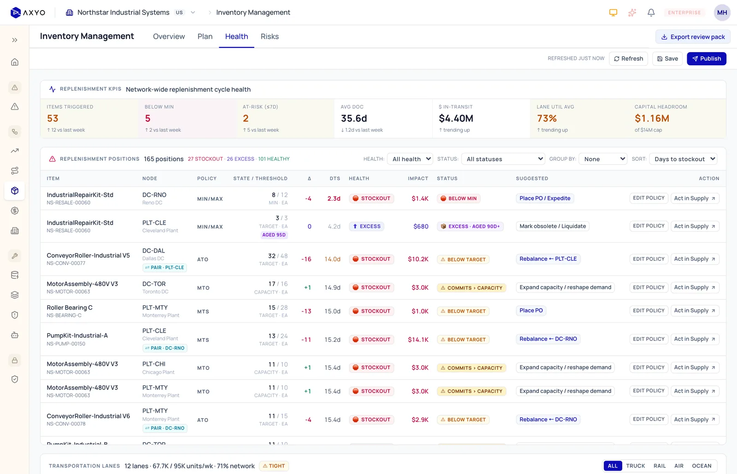
Task: Click the Northstar Industrial Systems organization icon
Action: (x=70, y=12)
